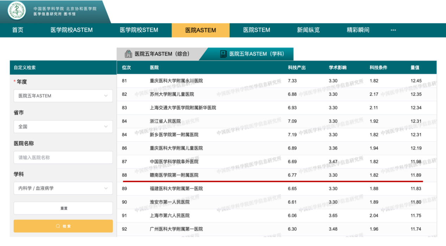Click the orange 检索 search button
This screenshot has height=246, width=446.
click(x=63, y=226)
